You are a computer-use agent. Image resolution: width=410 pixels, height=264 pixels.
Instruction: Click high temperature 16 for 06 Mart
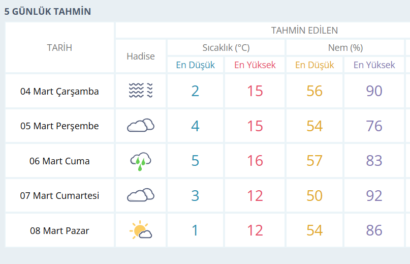click(255, 161)
